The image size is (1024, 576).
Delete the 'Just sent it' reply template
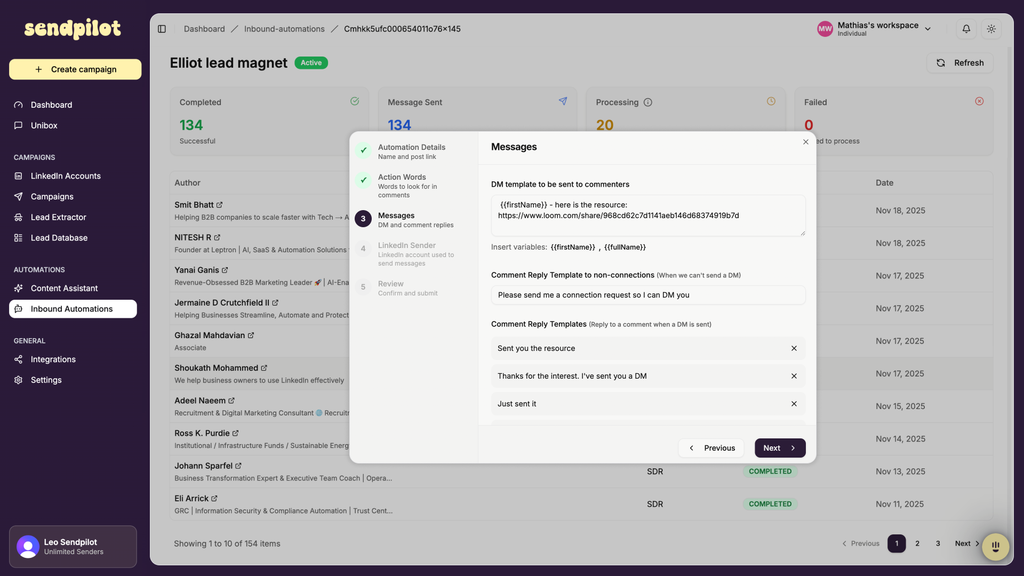794,404
